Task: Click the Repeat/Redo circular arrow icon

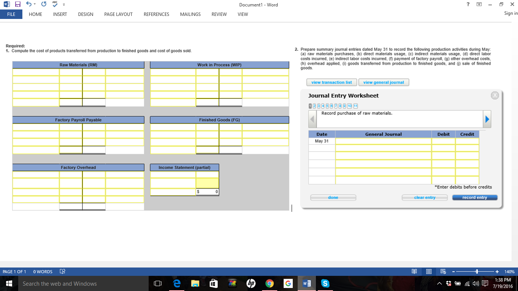Action: click(x=43, y=5)
